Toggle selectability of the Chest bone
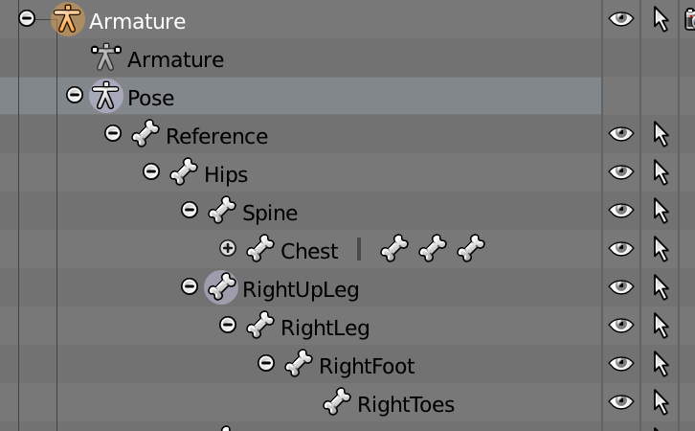 point(661,250)
